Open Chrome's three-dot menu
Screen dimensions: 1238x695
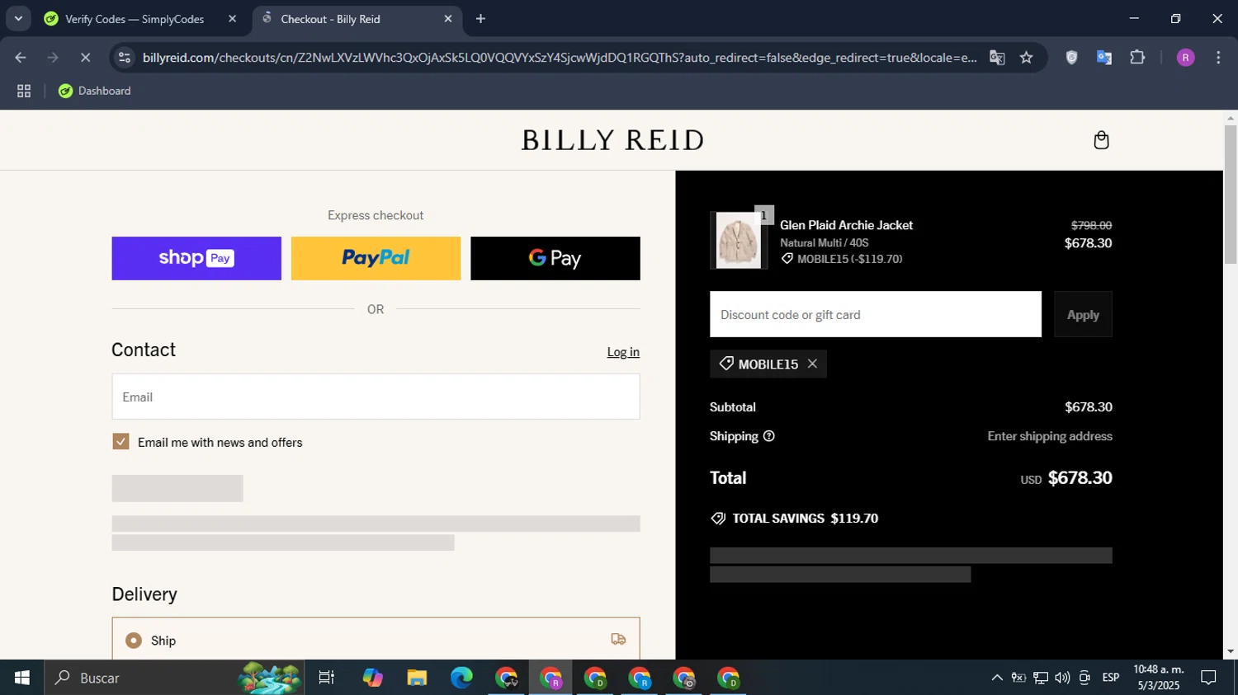(1218, 58)
